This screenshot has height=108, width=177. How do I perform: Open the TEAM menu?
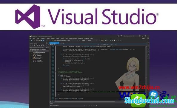tap(57, 38)
